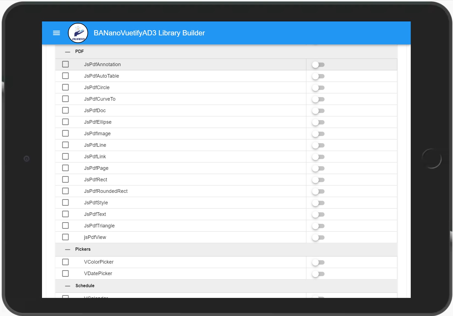
Task: Check the VColorPicker checkbox
Action: point(66,262)
